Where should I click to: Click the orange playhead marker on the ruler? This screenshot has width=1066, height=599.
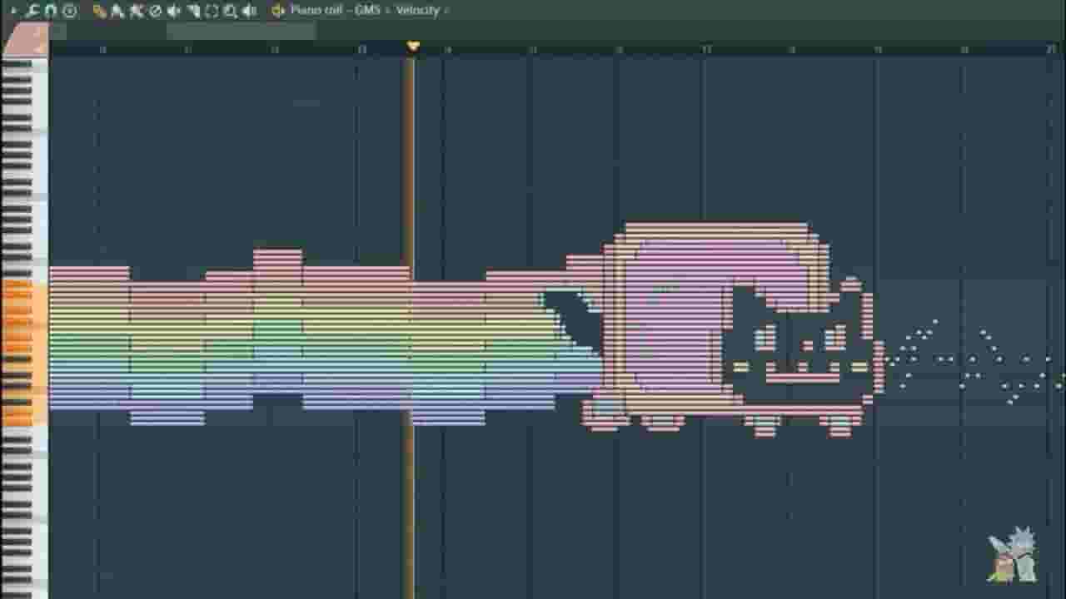tap(412, 47)
